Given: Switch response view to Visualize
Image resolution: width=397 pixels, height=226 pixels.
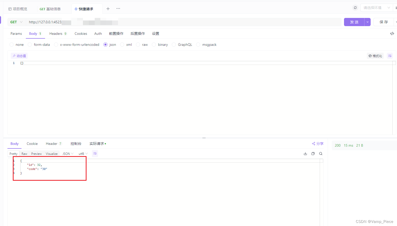Looking at the screenshot, I should (52, 154).
